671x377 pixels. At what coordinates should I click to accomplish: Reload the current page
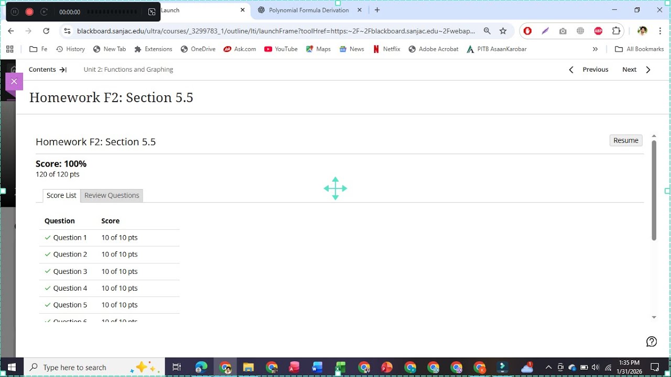(x=46, y=31)
